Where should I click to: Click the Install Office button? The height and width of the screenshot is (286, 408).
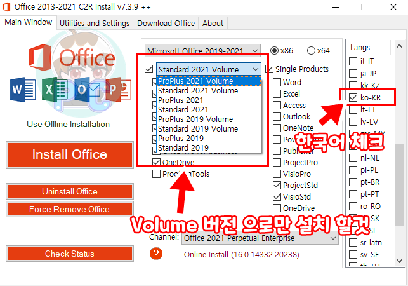[70, 154]
